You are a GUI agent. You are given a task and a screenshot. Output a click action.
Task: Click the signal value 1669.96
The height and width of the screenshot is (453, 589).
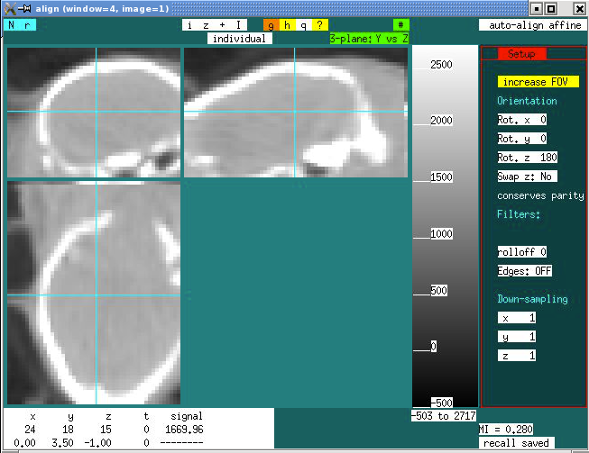pos(184,429)
